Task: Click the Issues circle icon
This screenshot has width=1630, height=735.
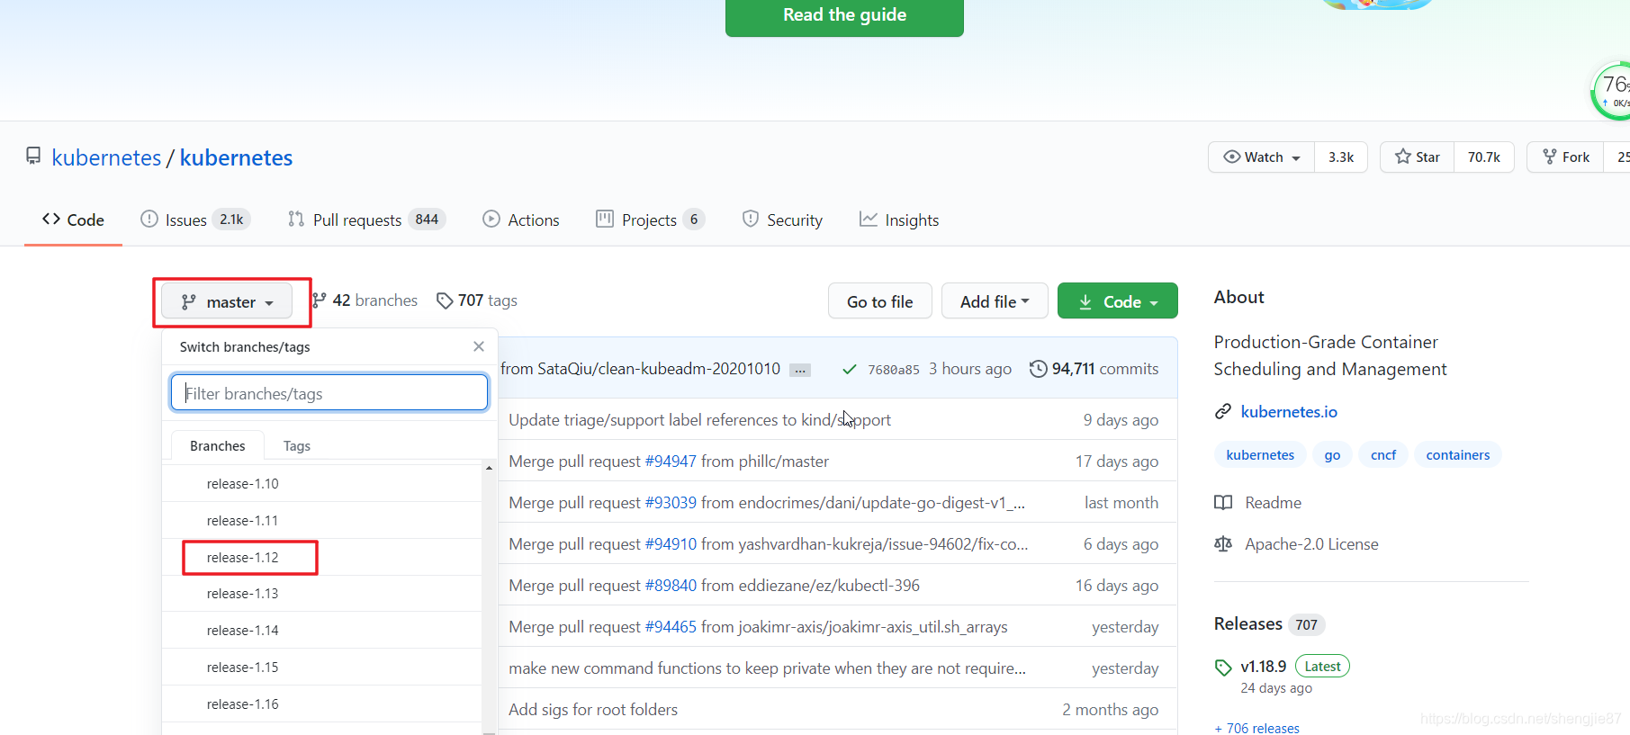Action: 149,219
